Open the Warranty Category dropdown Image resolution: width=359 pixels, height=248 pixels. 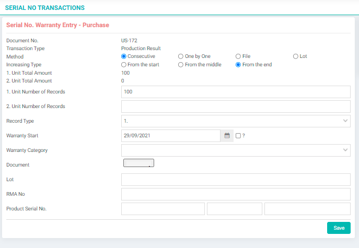[236, 150]
